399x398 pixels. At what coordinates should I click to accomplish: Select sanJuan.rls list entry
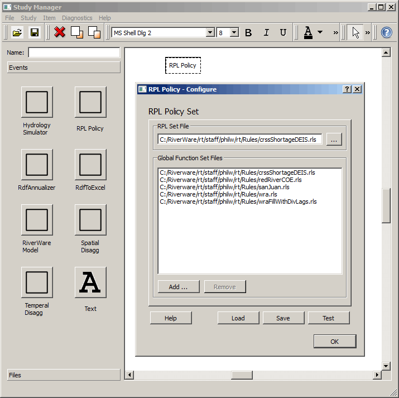(x=224, y=187)
